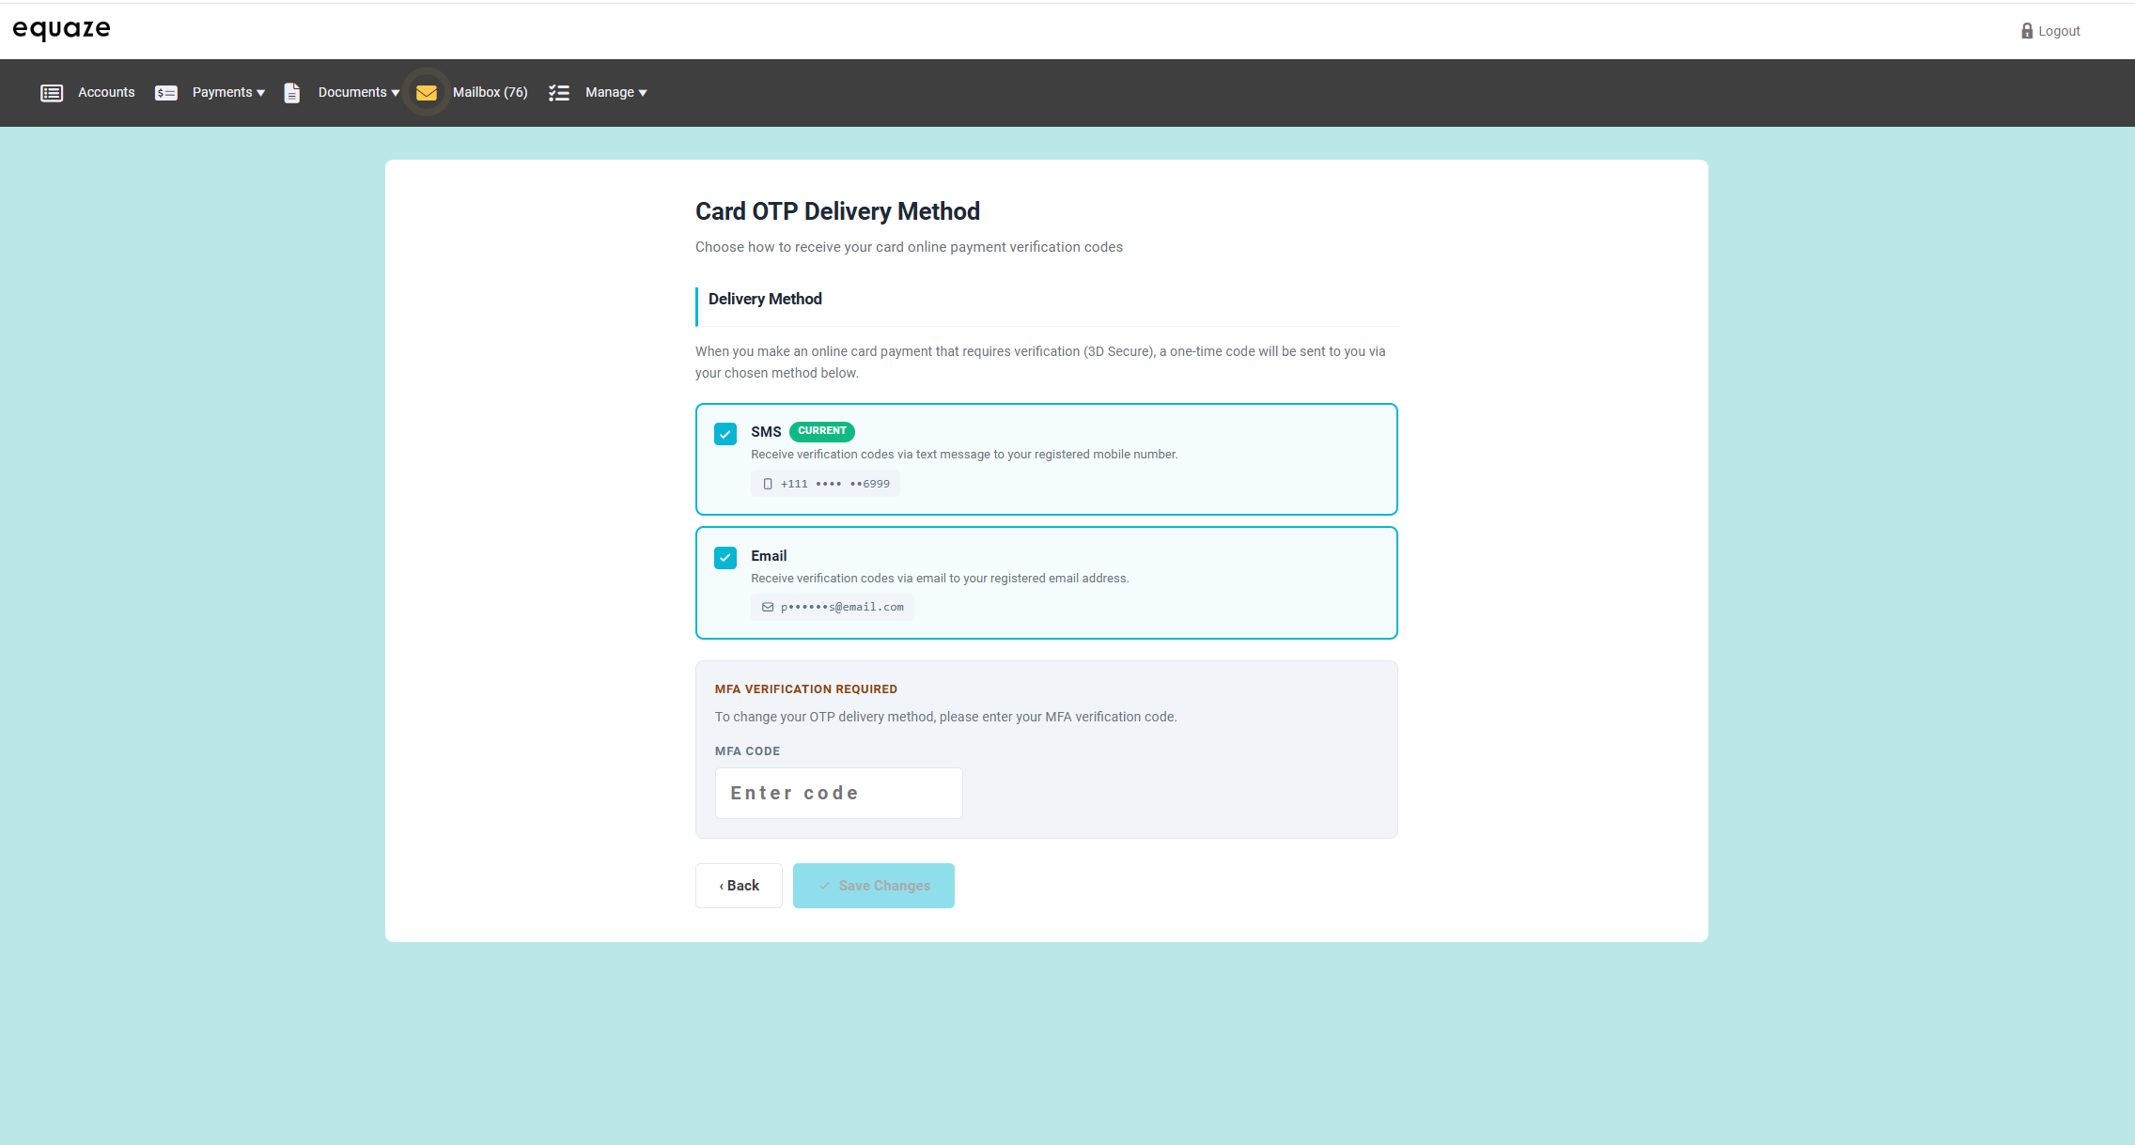
Task: Expand the Manage dropdown menu
Action: [x=616, y=93]
